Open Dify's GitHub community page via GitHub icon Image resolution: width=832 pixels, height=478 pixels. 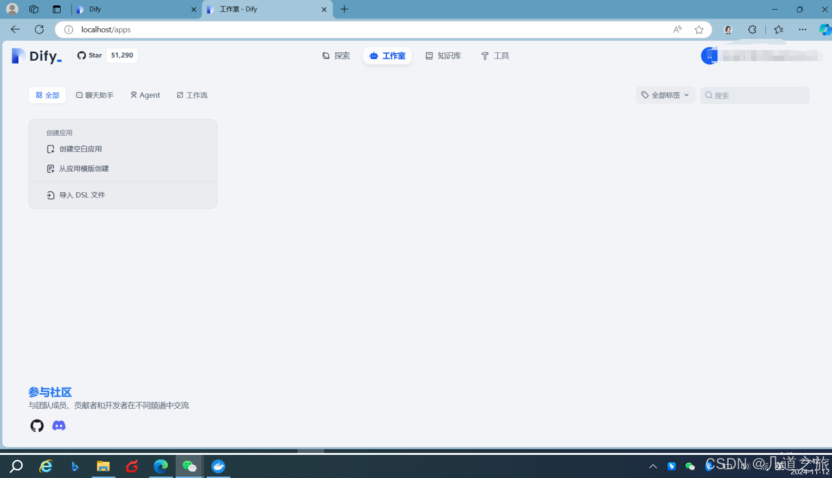[37, 425]
